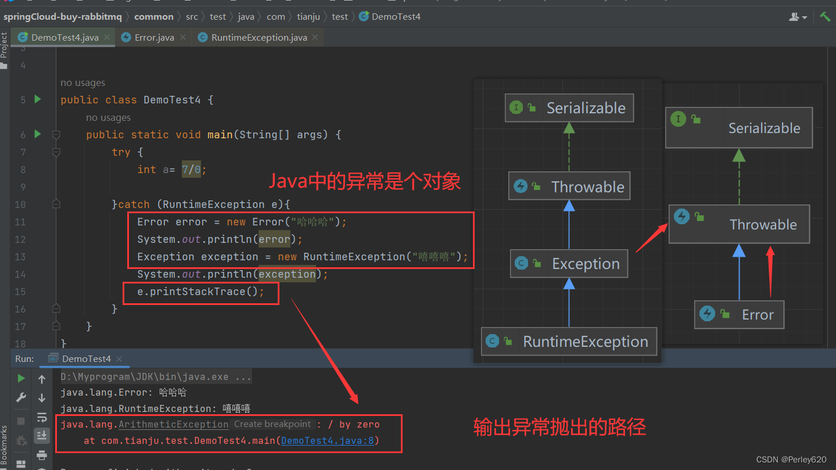Click the Up the Stack Trace arrow
Screen dimensions: 836x470
click(x=42, y=379)
